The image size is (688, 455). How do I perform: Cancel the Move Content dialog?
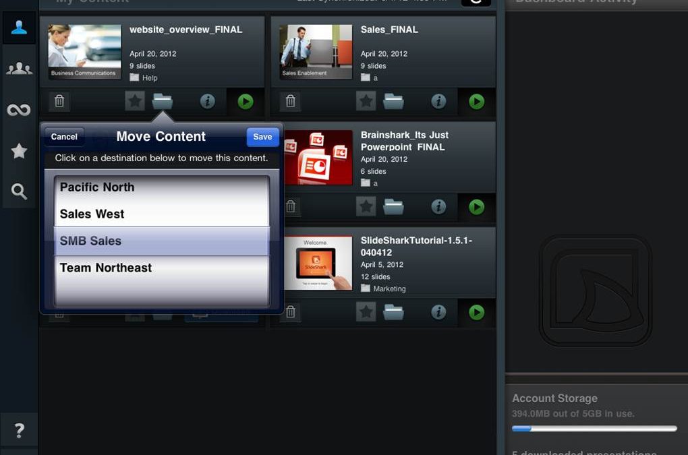click(x=64, y=137)
